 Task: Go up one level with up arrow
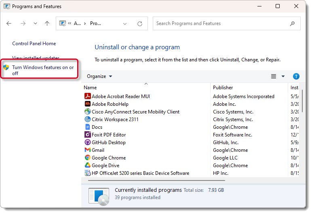[x=47, y=23]
